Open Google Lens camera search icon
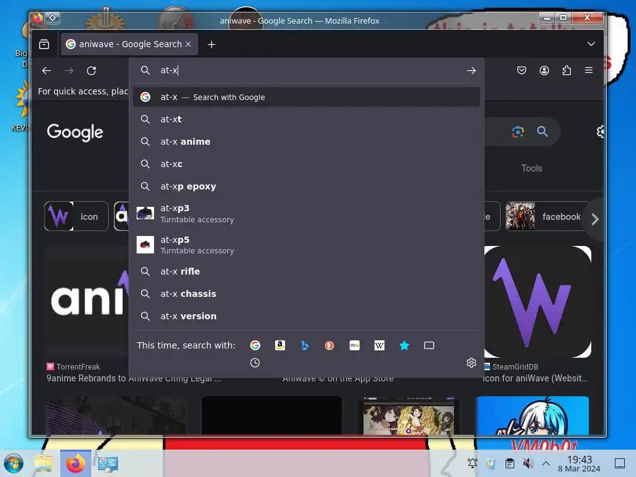This screenshot has height=477, width=636. (517, 132)
